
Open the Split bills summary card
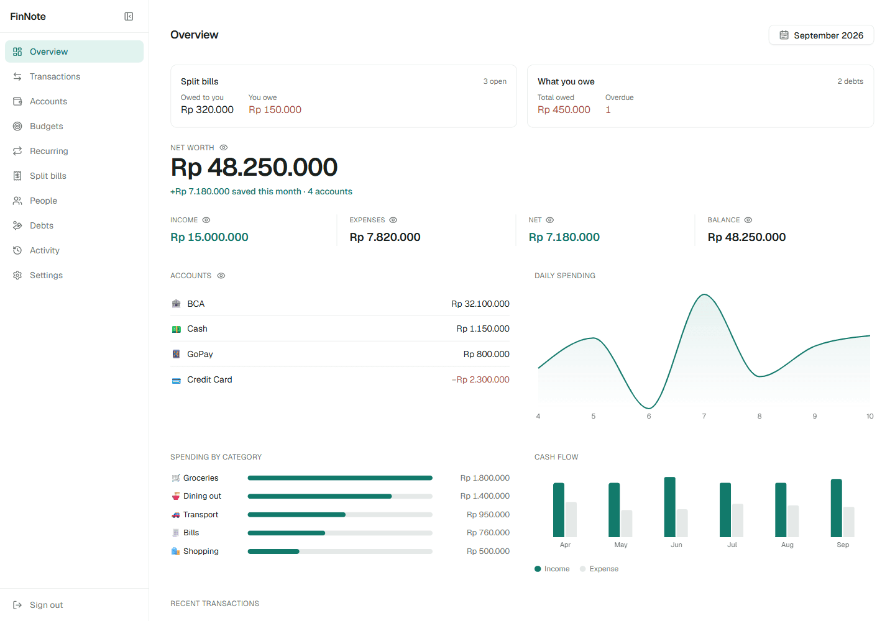point(344,96)
